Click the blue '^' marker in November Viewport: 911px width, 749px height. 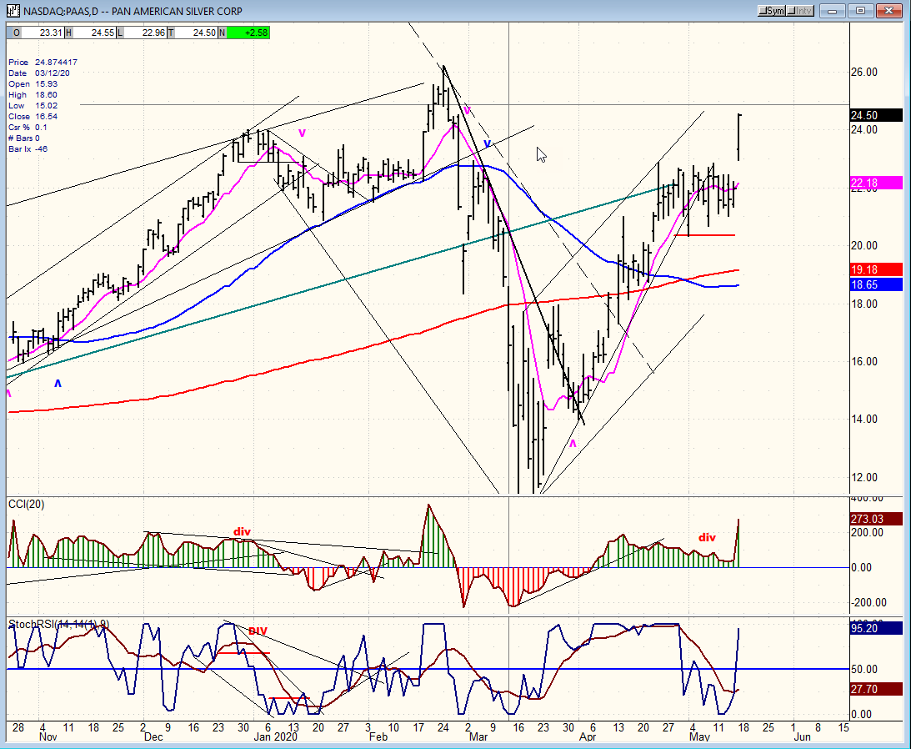58,383
